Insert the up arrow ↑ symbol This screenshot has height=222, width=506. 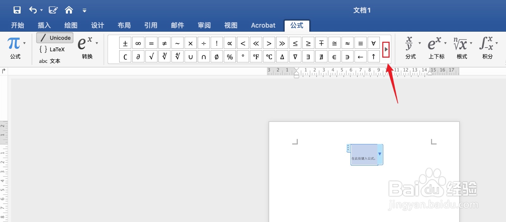pyautogui.click(x=373, y=57)
